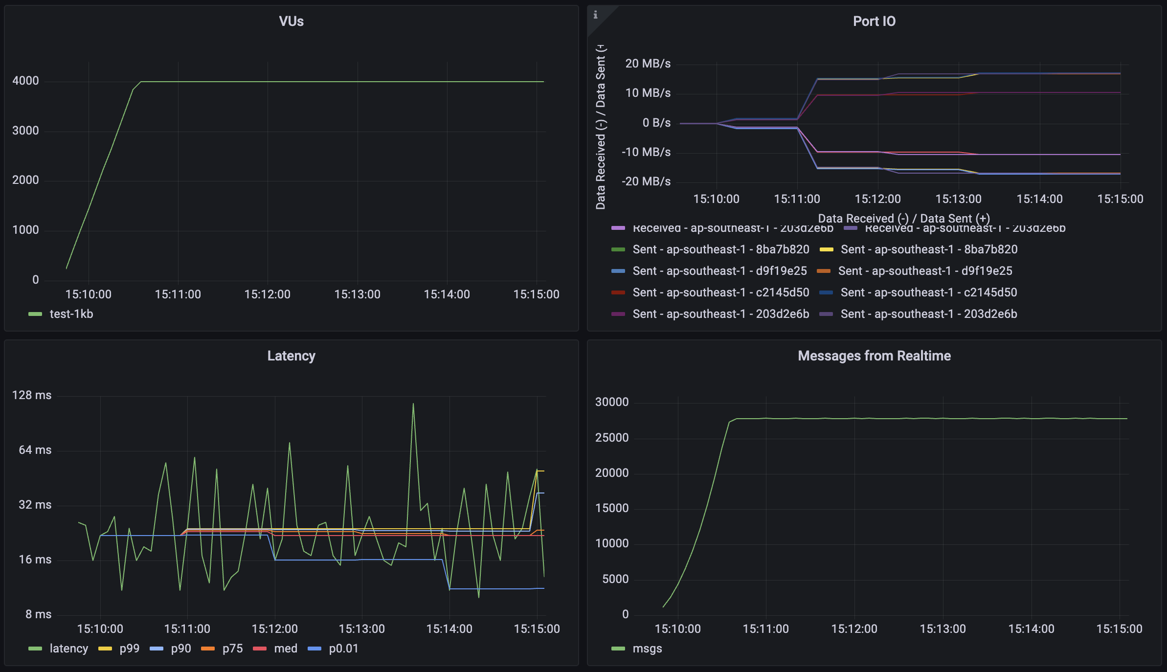Image resolution: width=1167 pixels, height=672 pixels.
Task: Click the green color marker beside latency label
Action: (x=36, y=649)
